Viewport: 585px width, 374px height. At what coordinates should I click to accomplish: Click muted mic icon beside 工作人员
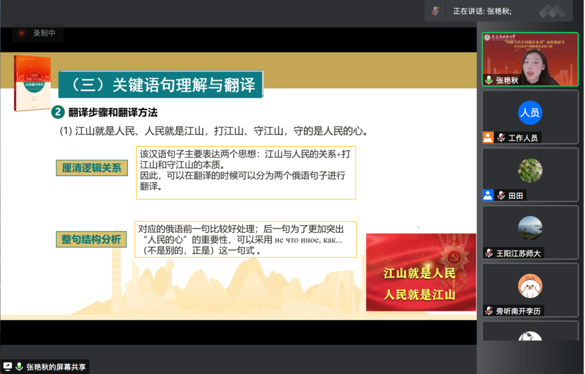click(x=501, y=137)
